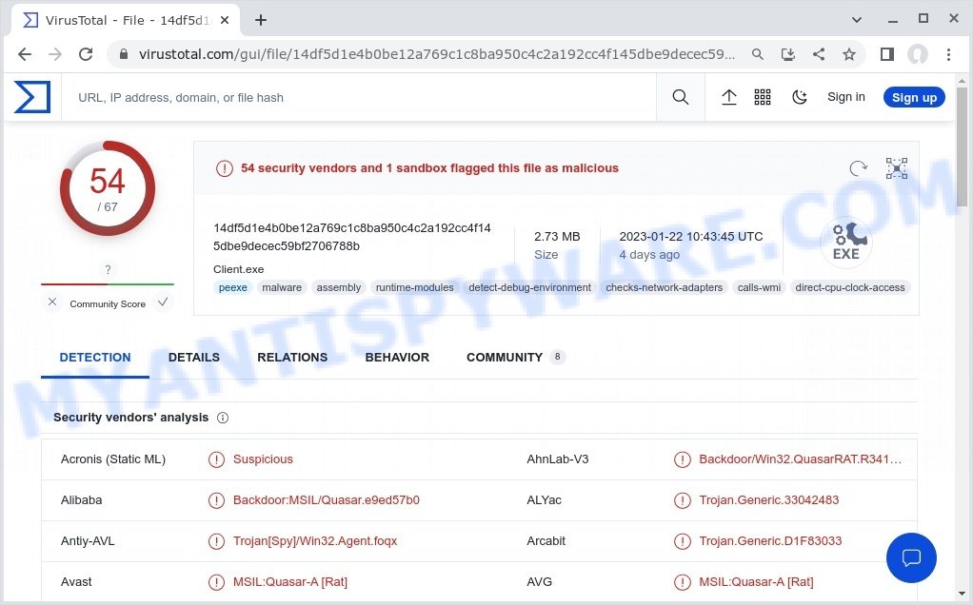Click the detect-debug-environment tag
The image size is (973, 605).
coord(529,287)
